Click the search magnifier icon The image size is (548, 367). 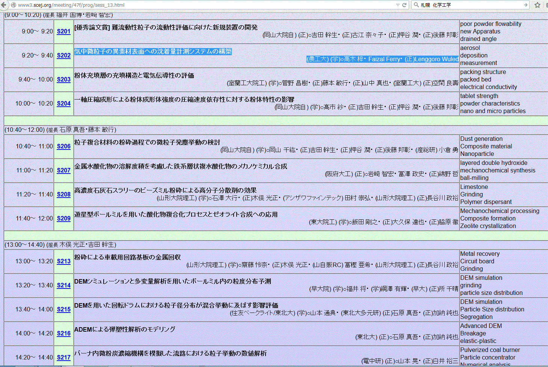pyautogui.click(x=416, y=5)
